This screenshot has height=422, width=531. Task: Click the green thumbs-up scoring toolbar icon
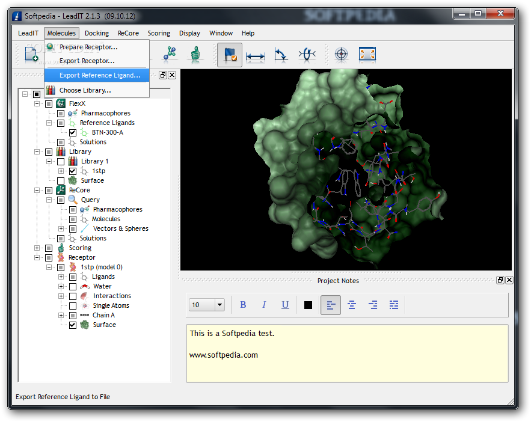tap(195, 54)
